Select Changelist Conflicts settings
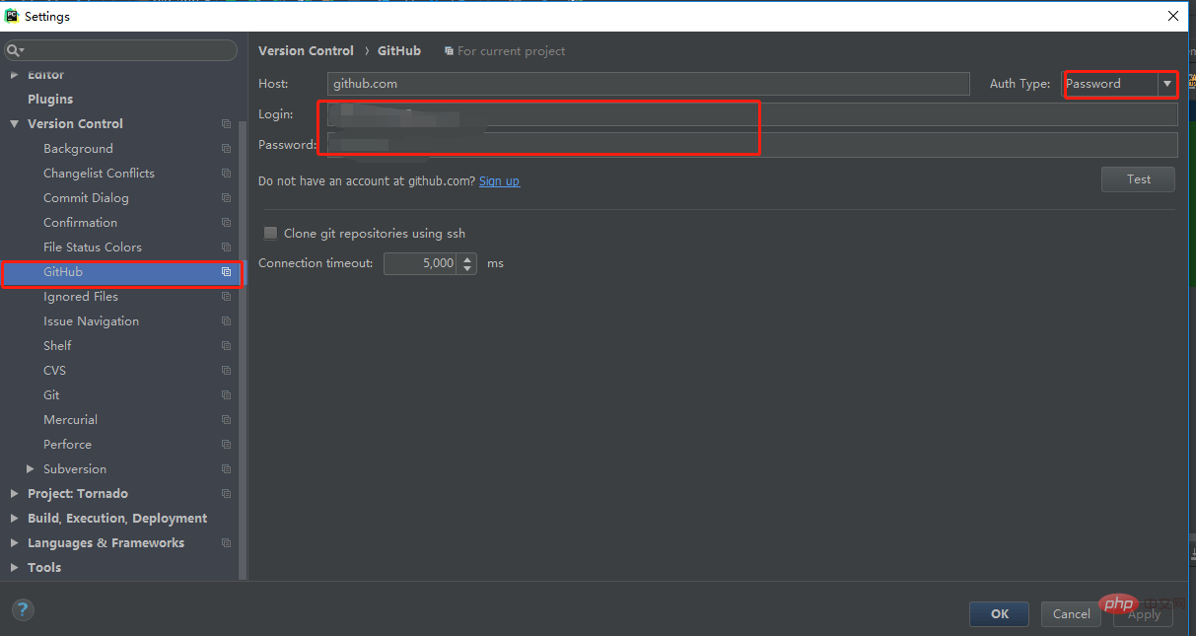This screenshot has height=636, width=1196. coord(99,174)
